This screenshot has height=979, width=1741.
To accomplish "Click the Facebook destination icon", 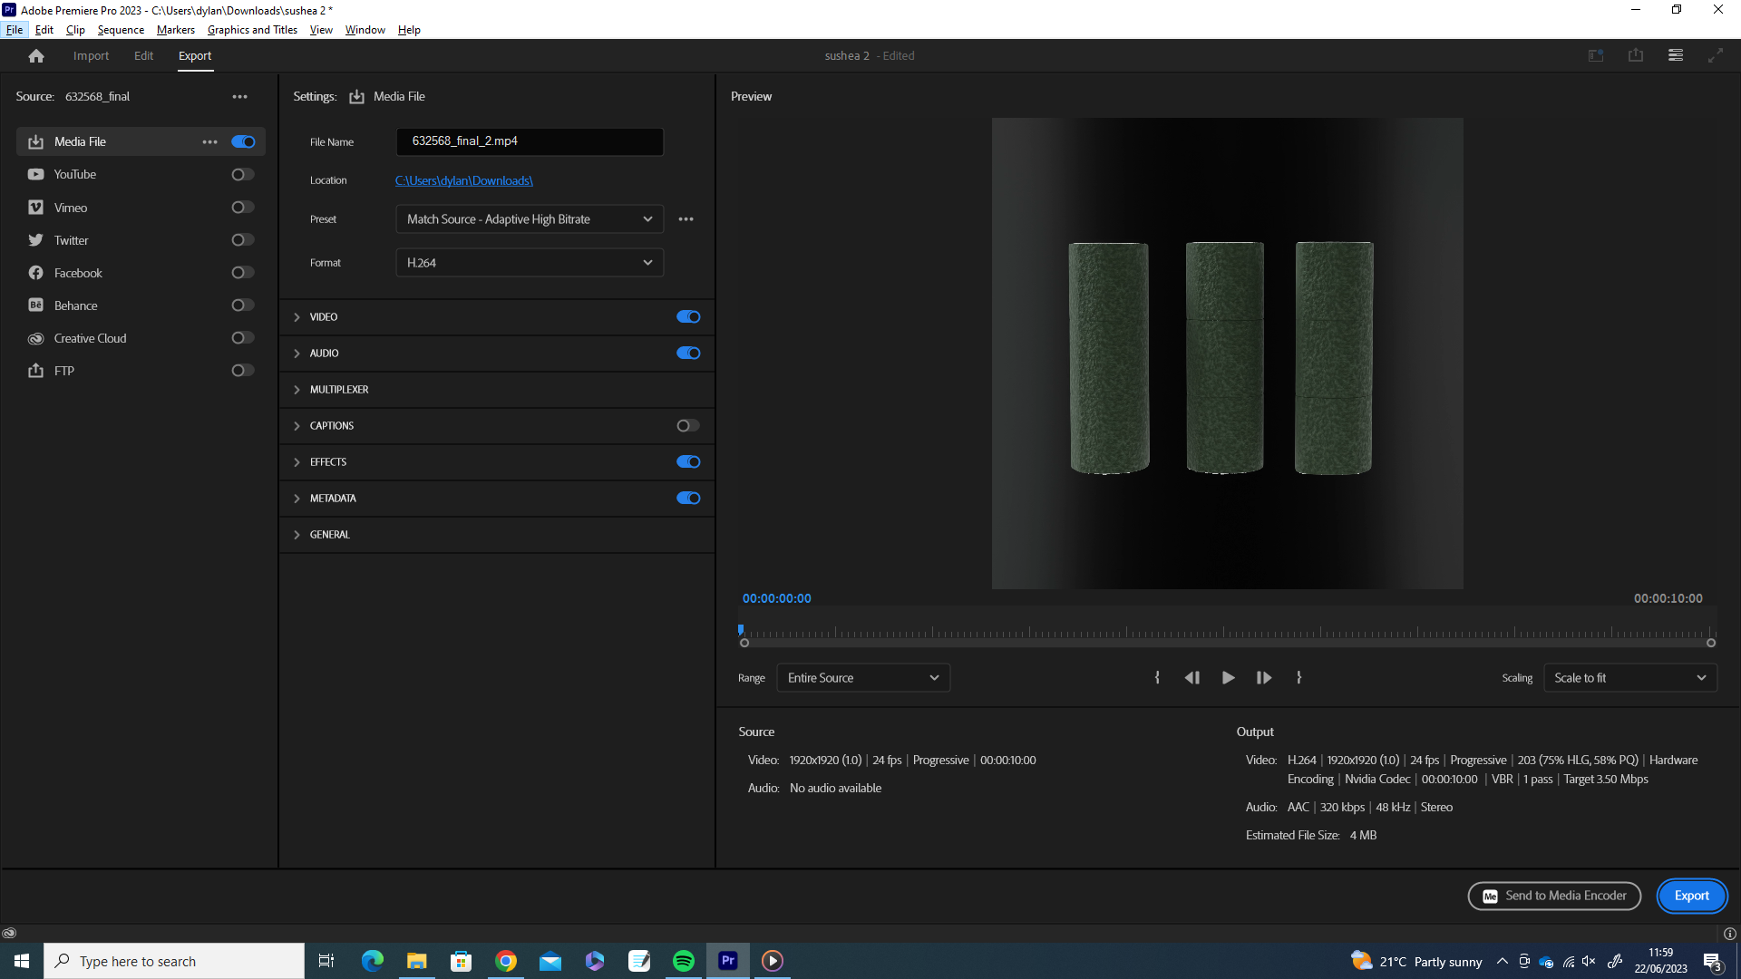I will tap(36, 273).
